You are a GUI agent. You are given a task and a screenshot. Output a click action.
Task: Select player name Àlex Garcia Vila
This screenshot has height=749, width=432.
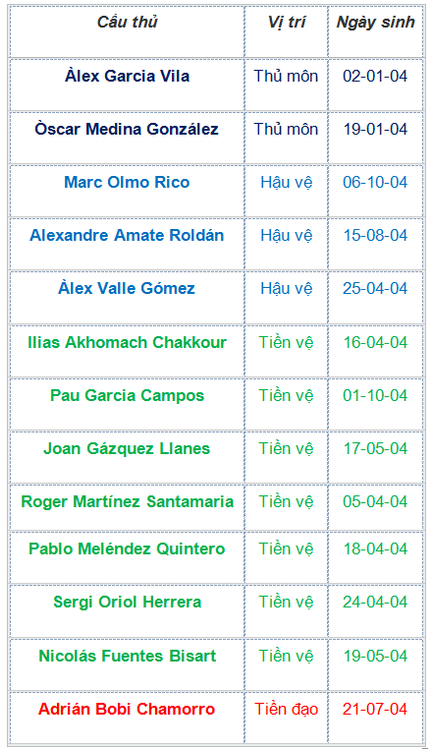tap(127, 76)
